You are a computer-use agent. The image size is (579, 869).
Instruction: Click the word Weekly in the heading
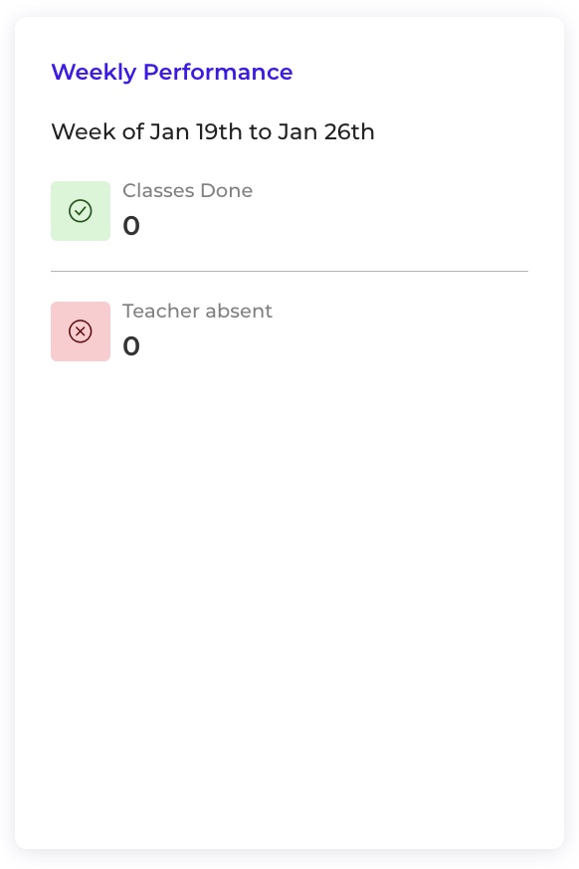[94, 72]
